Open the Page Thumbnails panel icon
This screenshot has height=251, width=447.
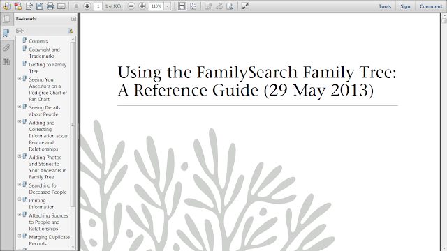click(x=6, y=20)
